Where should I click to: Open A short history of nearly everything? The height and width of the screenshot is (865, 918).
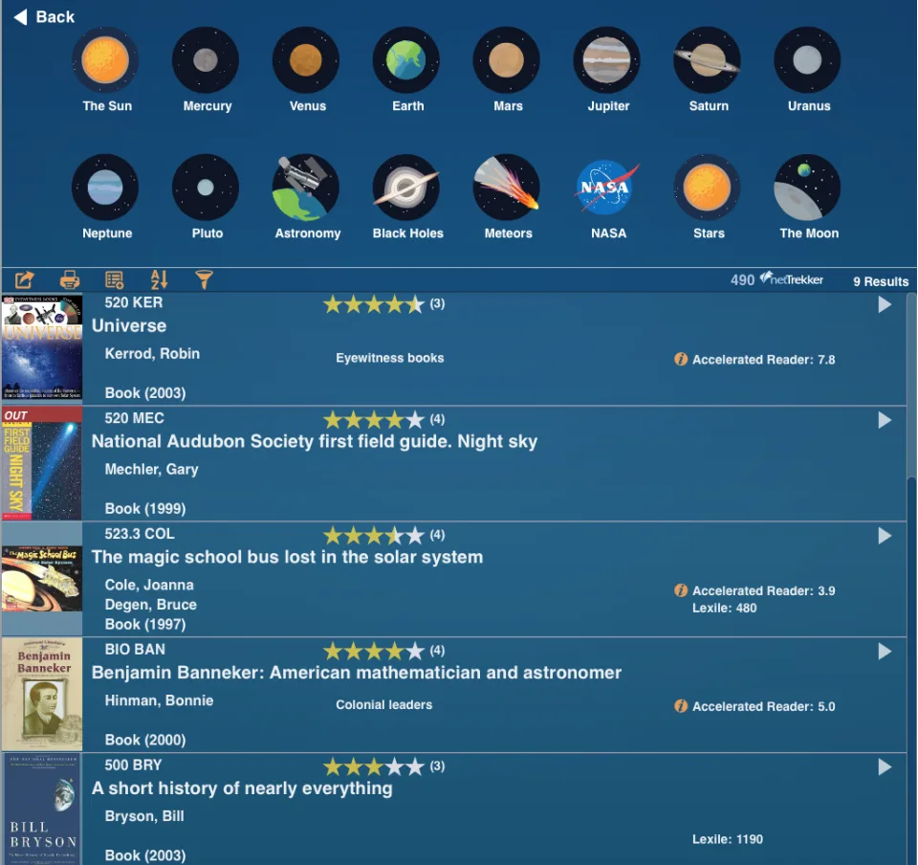(242, 788)
